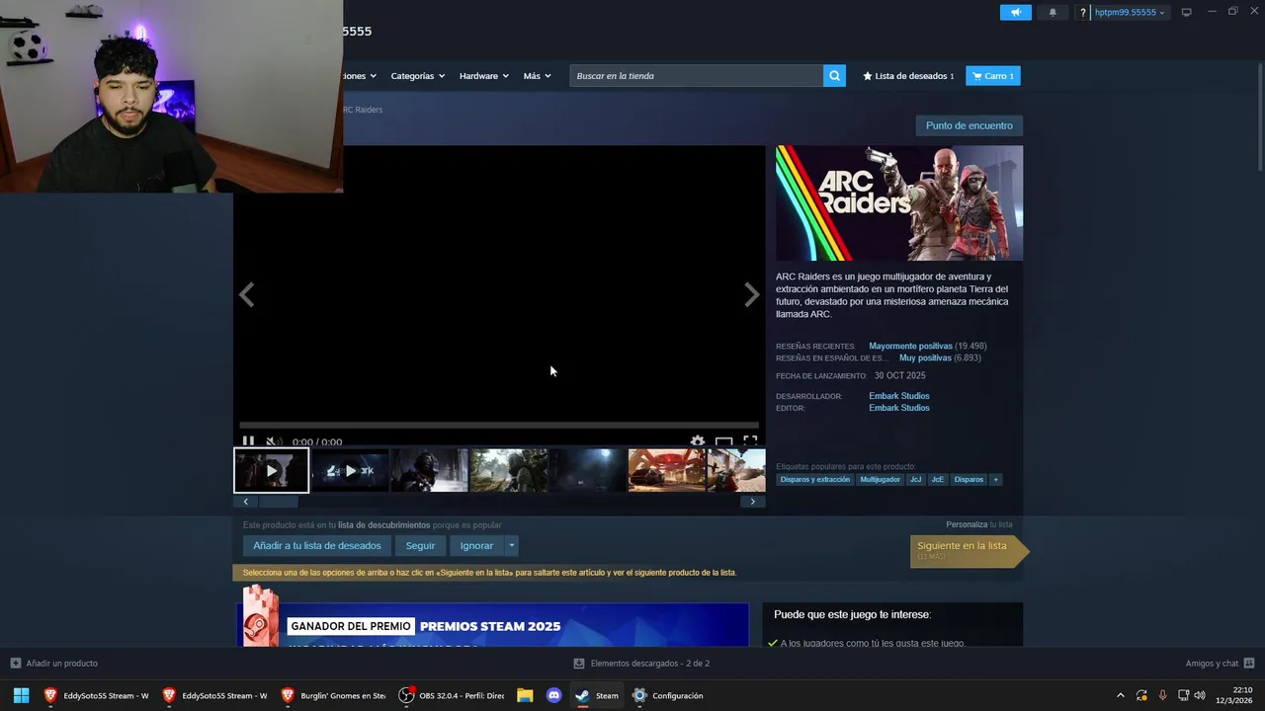Open Punto de encuentro community hub
Viewport: 1265px width, 711px height.
969,125
